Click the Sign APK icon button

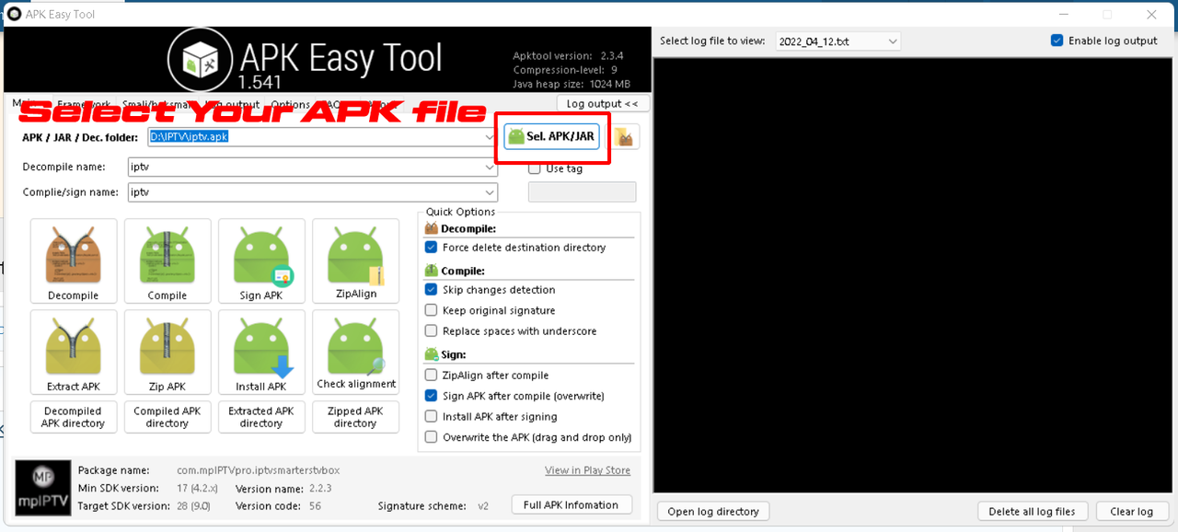pos(261,260)
